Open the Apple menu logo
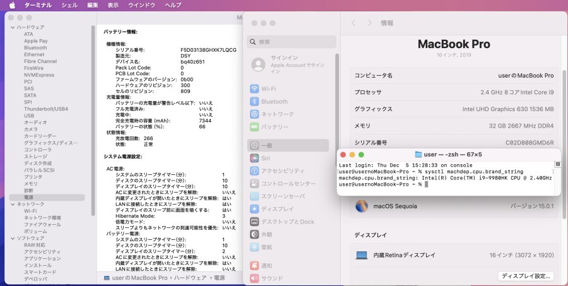The width and height of the screenshot is (568, 286). [x=12, y=5]
